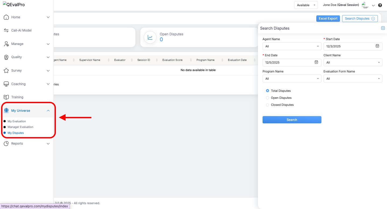Close the Search Disputes panel
Viewport: 387px width, 209px height.
pos(383,28)
